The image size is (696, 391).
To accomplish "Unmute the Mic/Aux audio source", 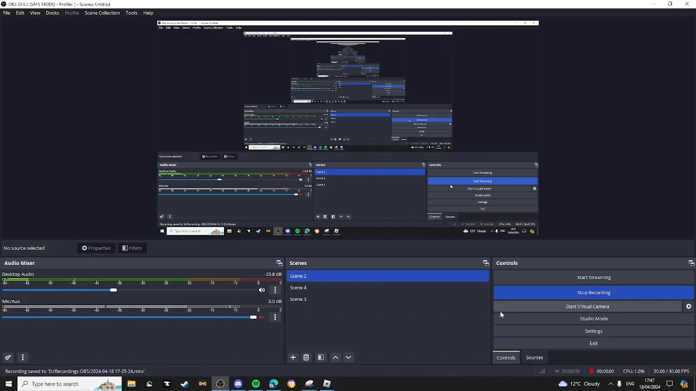I will coord(262,317).
